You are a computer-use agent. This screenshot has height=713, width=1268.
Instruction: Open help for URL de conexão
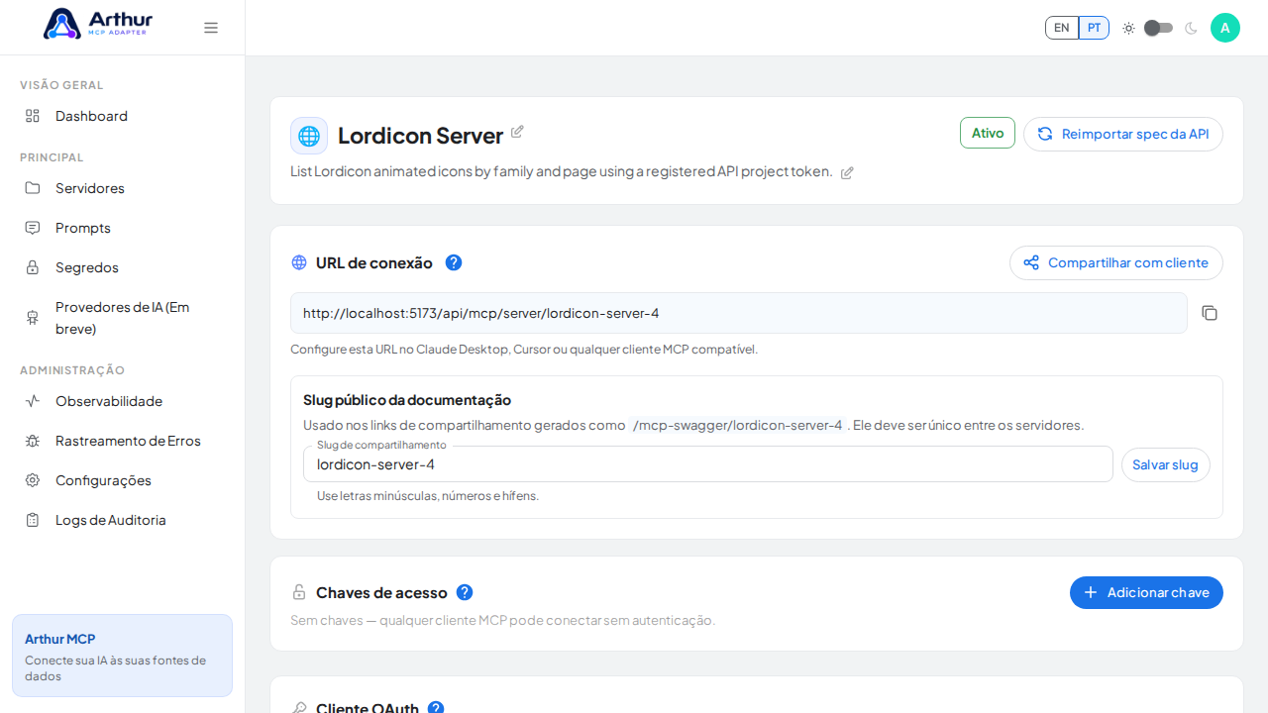[454, 262]
